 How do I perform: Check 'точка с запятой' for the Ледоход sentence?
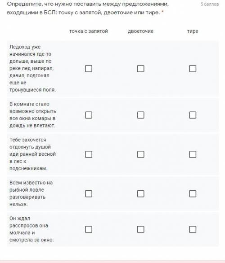point(89,69)
